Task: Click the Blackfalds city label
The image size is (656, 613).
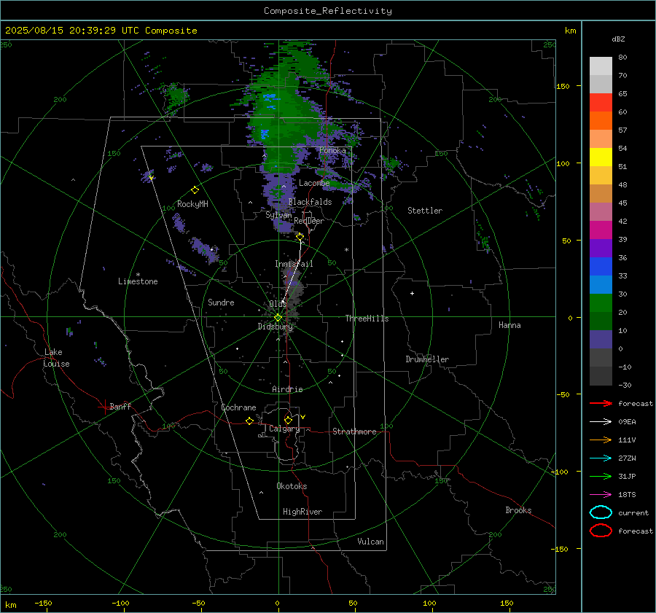Action: click(310, 202)
